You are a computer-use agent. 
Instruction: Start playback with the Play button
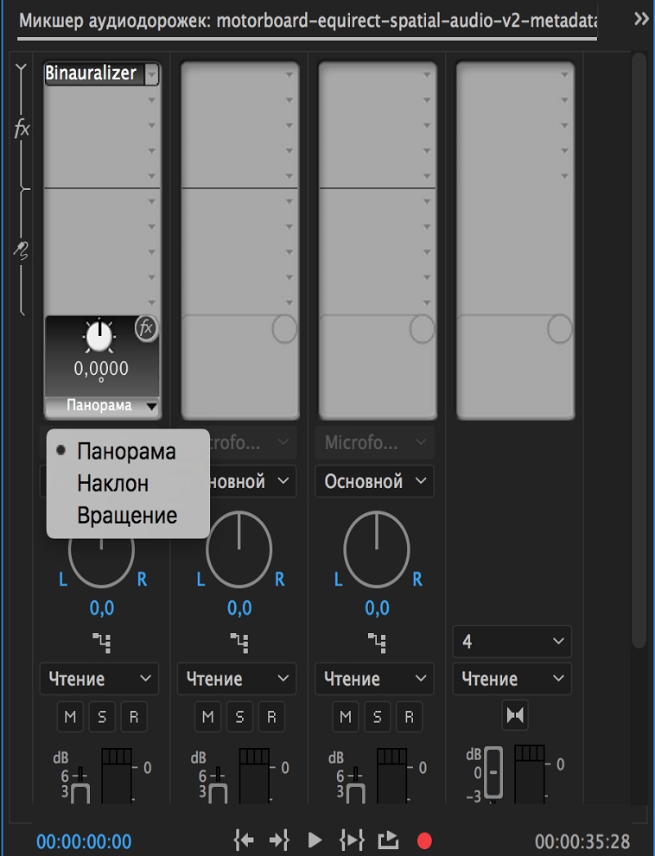point(315,840)
